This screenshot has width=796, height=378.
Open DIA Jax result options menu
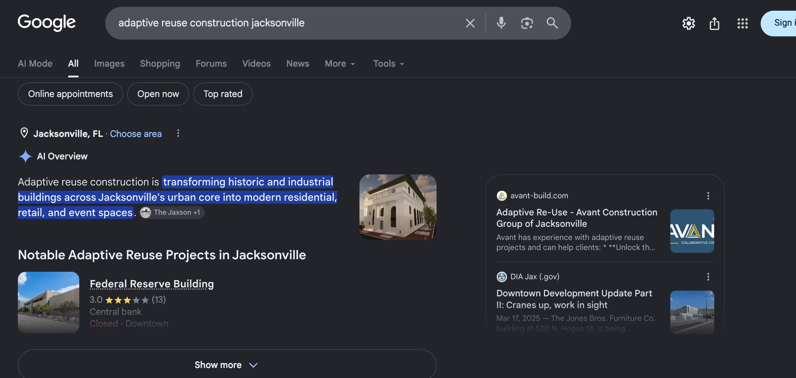click(x=708, y=277)
